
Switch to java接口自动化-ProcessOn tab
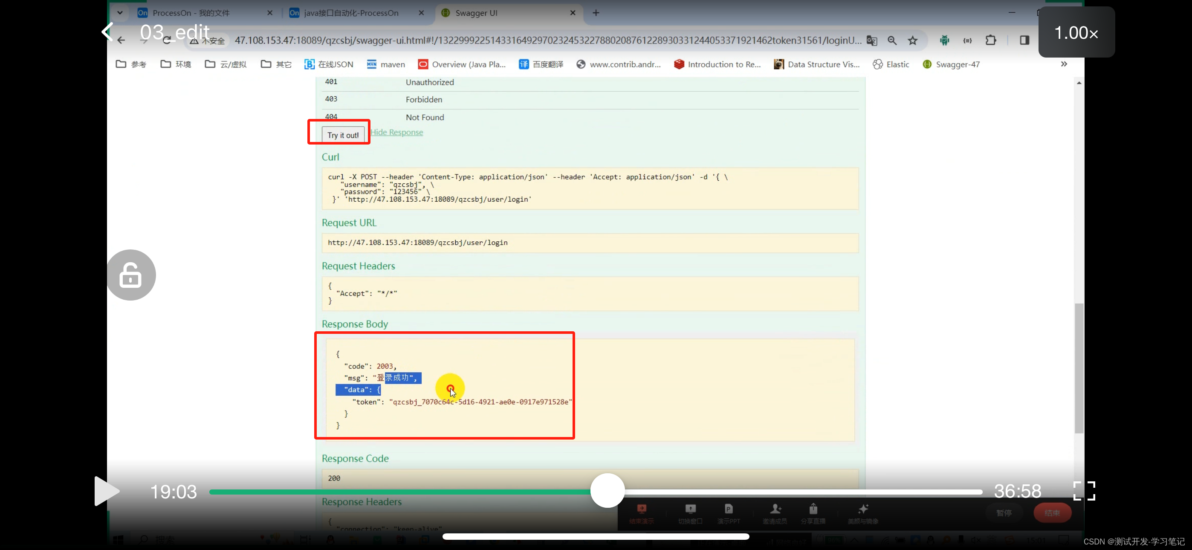coord(351,13)
